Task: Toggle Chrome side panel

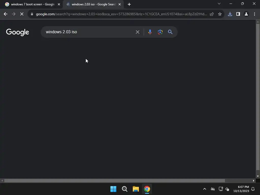Action: (238, 14)
